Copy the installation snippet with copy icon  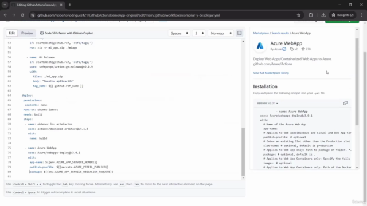[345, 103]
